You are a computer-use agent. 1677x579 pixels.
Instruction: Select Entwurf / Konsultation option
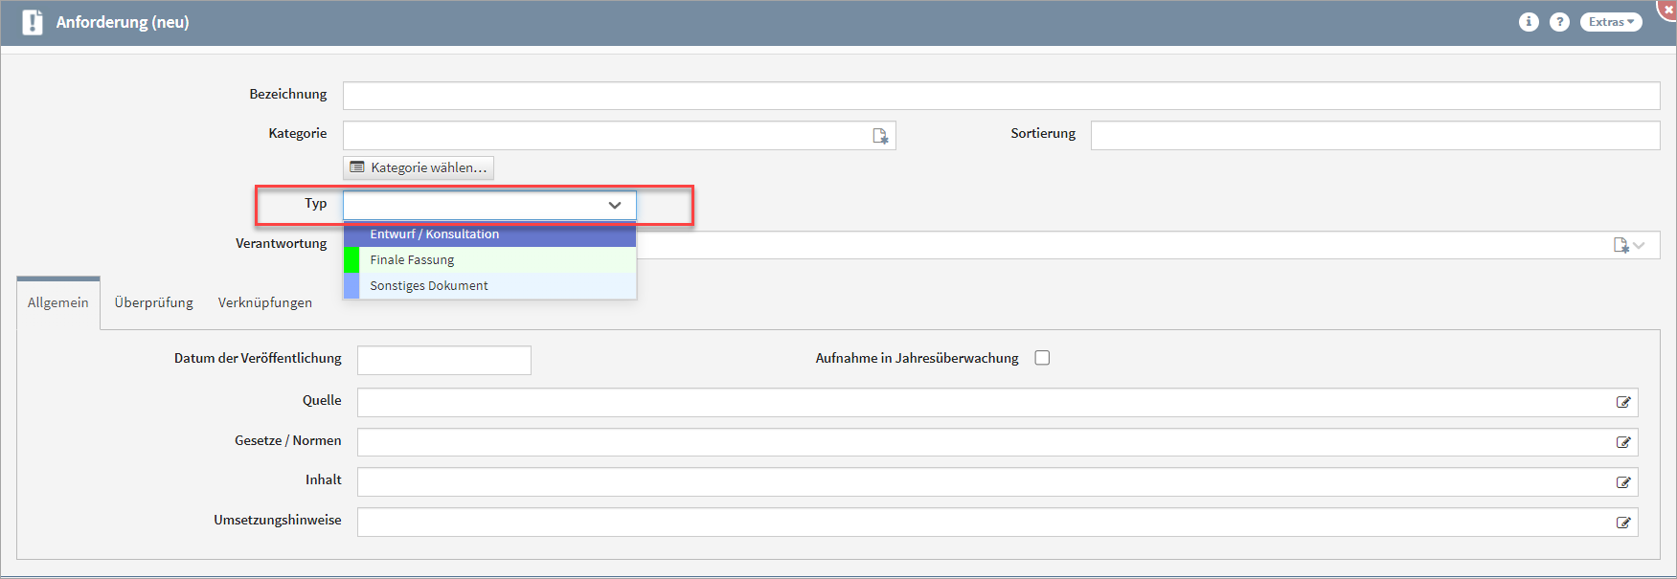point(434,234)
